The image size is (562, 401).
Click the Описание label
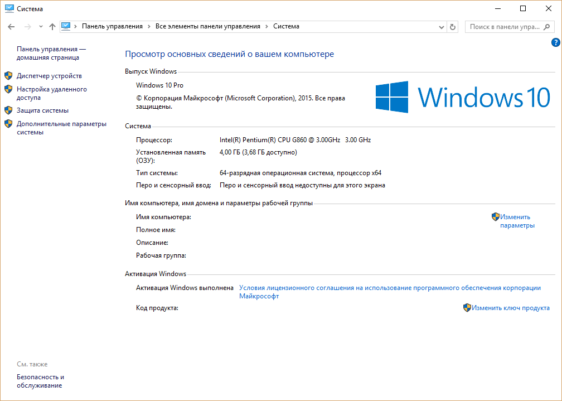point(152,243)
